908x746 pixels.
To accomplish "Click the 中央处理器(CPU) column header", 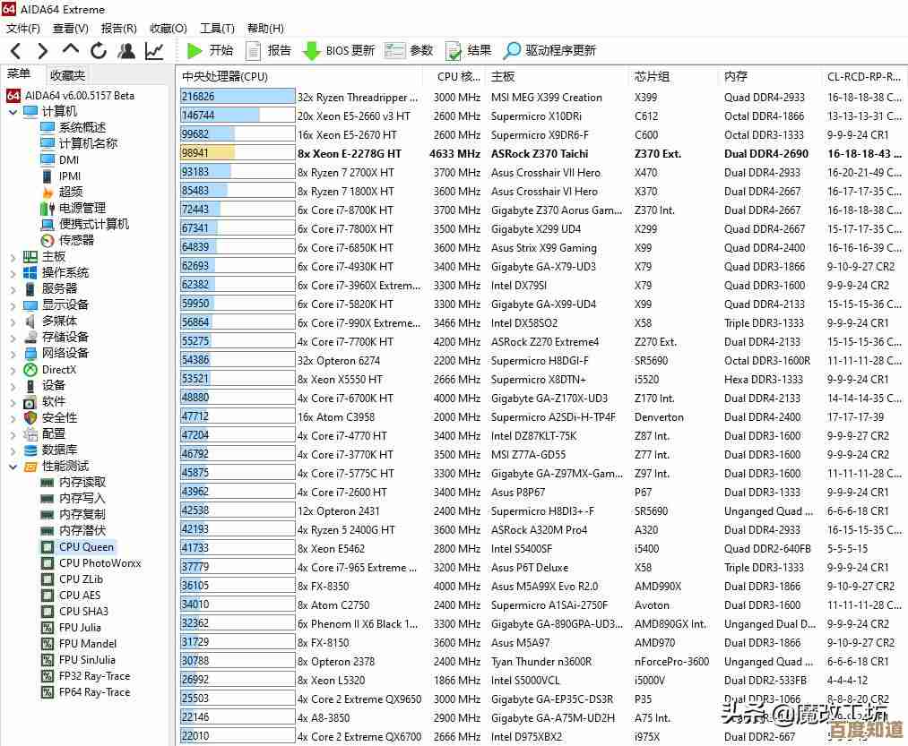I will click(225, 77).
